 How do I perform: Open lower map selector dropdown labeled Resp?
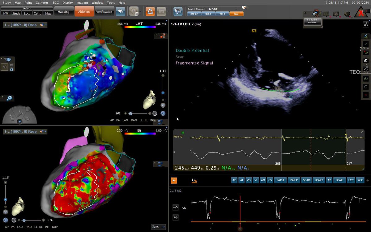tap(25, 131)
